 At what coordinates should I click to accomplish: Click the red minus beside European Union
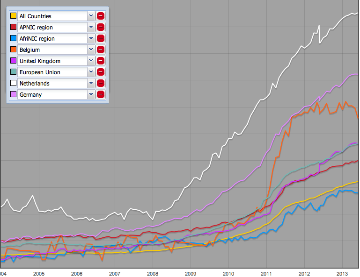click(x=101, y=72)
